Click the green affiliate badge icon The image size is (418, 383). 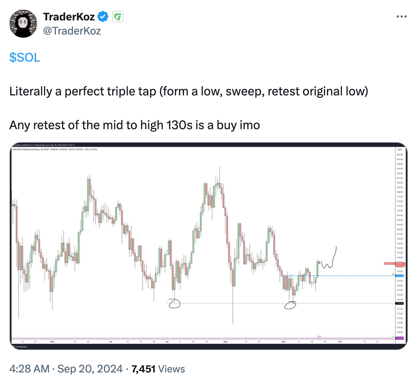[x=118, y=17]
